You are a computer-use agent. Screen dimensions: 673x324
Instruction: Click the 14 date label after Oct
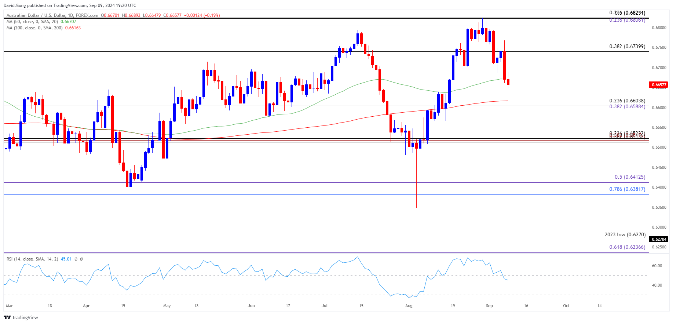click(x=599, y=306)
